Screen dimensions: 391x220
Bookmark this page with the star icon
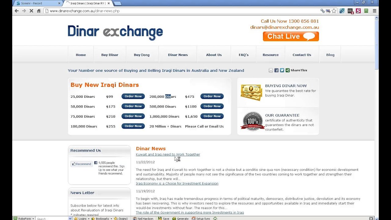point(334,11)
